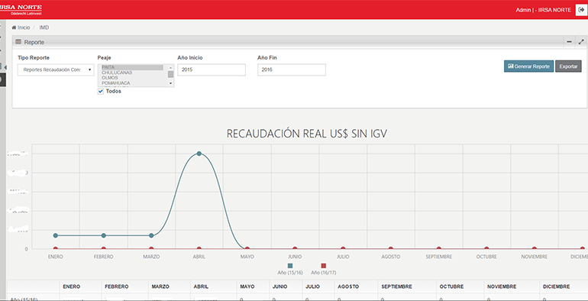This screenshot has width=588, height=301.
Task: Collapse the Reporte panel with minus icon
Action: click(x=569, y=42)
